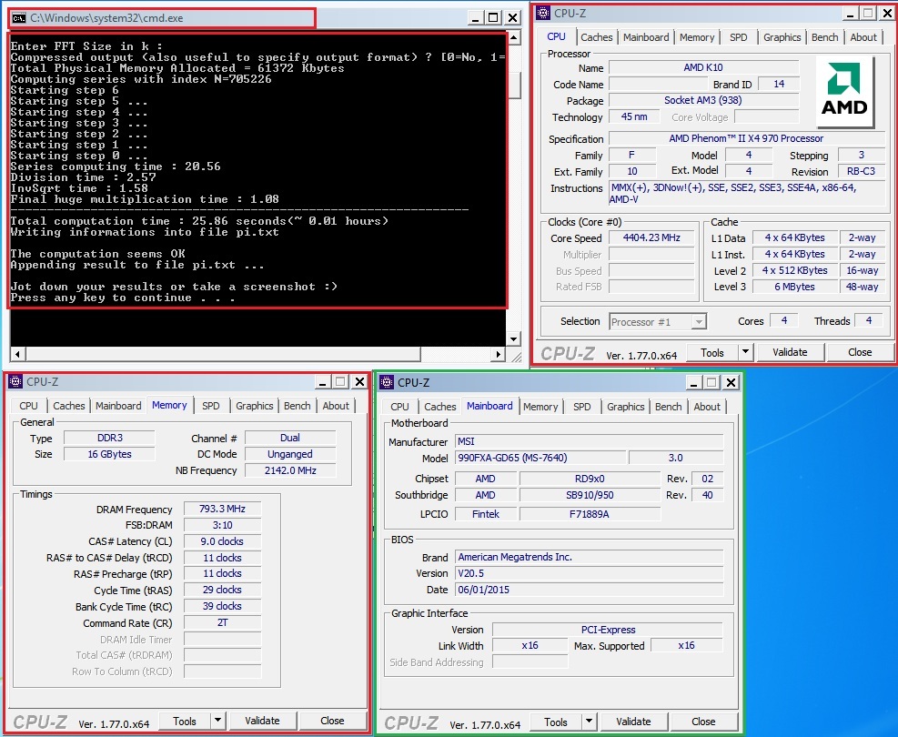Open Memory tab in the Mainboard CPU-Z window

click(540, 407)
